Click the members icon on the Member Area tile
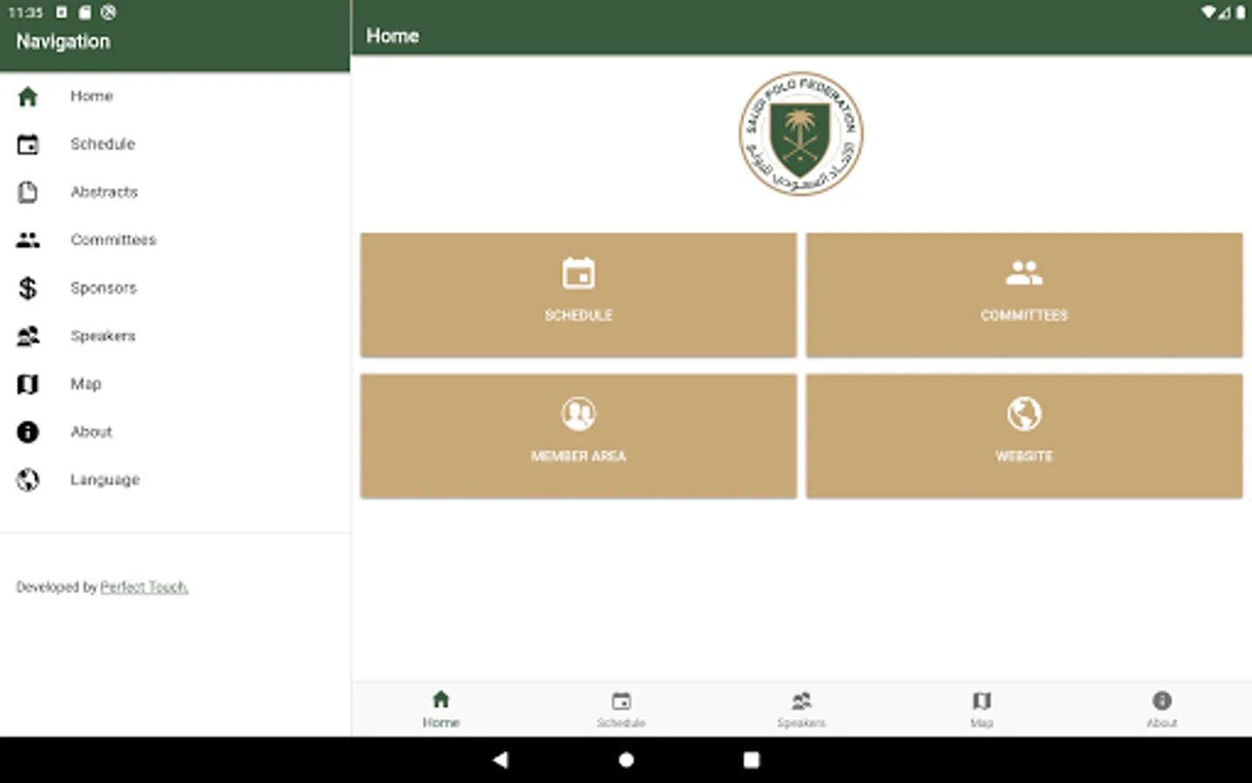 (x=578, y=414)
